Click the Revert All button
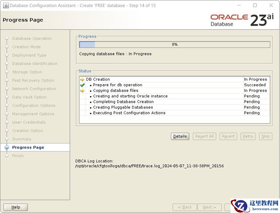The width and height of the screenshot is (280, 213). point(205,136)
